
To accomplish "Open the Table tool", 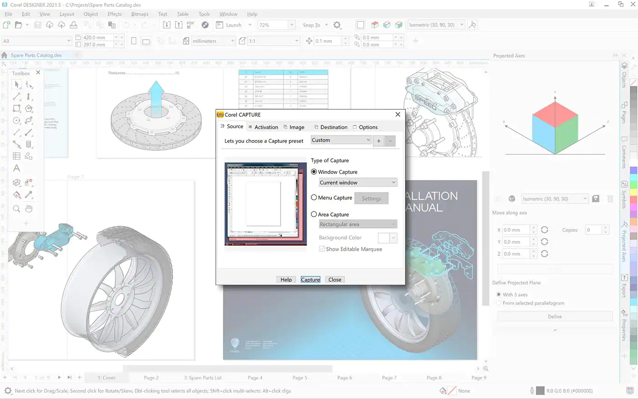I will click(x=17, y=155).
